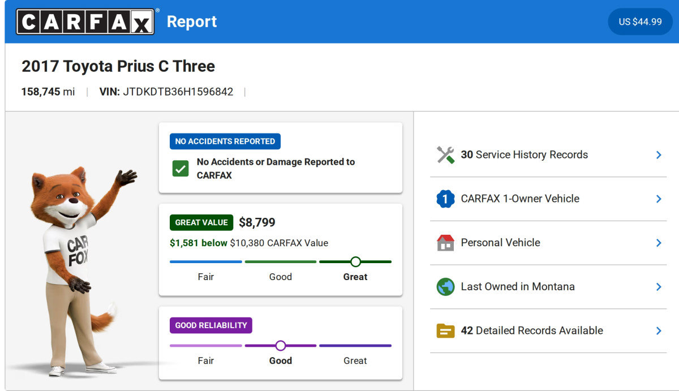Viewport: 679px width, 391px height.
Task: Click the house Personal Vehicle icon
Action: [x=445, y=243]
